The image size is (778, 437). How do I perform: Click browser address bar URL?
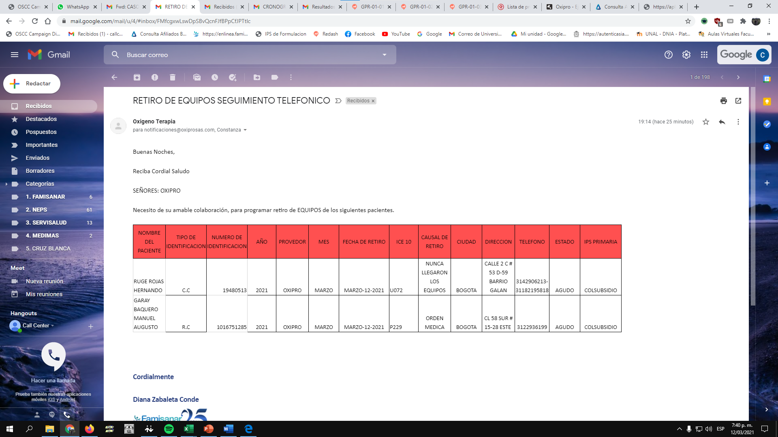[160, 21]
